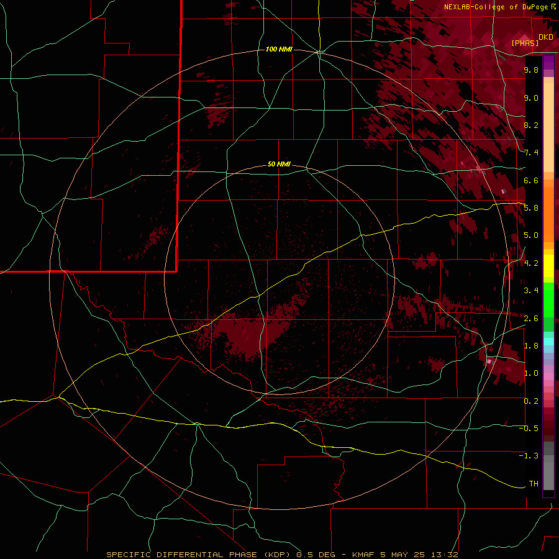Screen dimensions: 559x559
Task: Click the 3.4 scale value
Action: [531, 291]
